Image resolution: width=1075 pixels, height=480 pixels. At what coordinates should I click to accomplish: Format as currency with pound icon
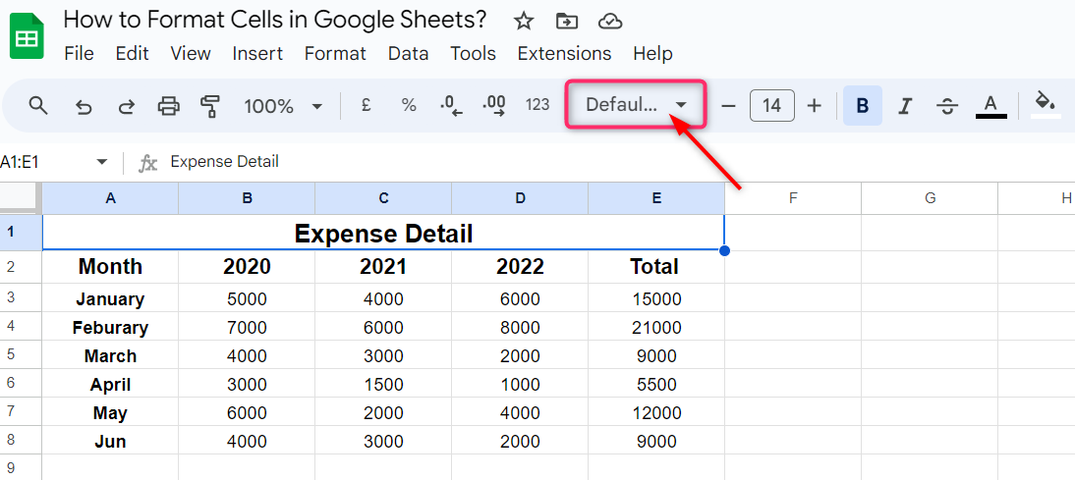point(366,105)
